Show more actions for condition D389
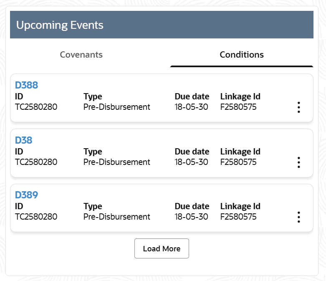The image size is (326, 281). (298, 217)
